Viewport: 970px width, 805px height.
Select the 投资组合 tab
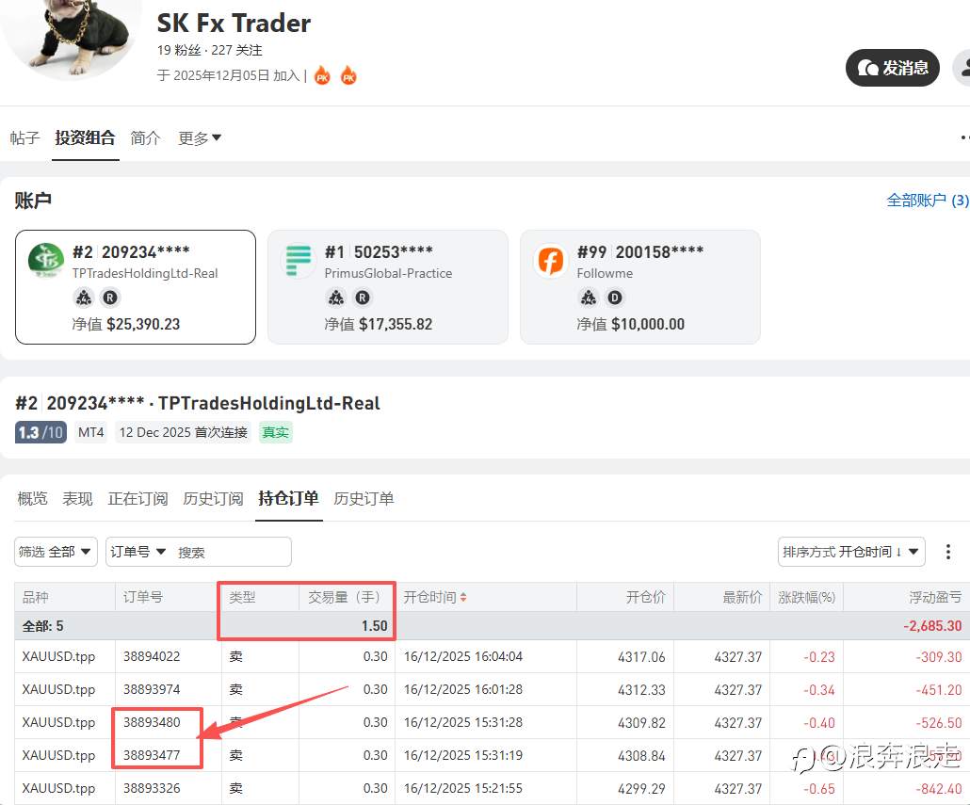coord(85,137)
